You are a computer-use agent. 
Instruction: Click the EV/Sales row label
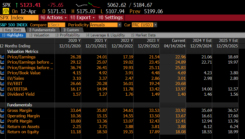(x=16, y=78)
